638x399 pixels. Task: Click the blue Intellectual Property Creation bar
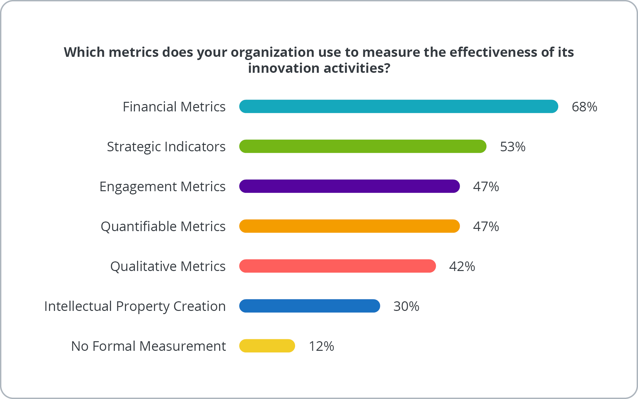click(x=309, y=306)
